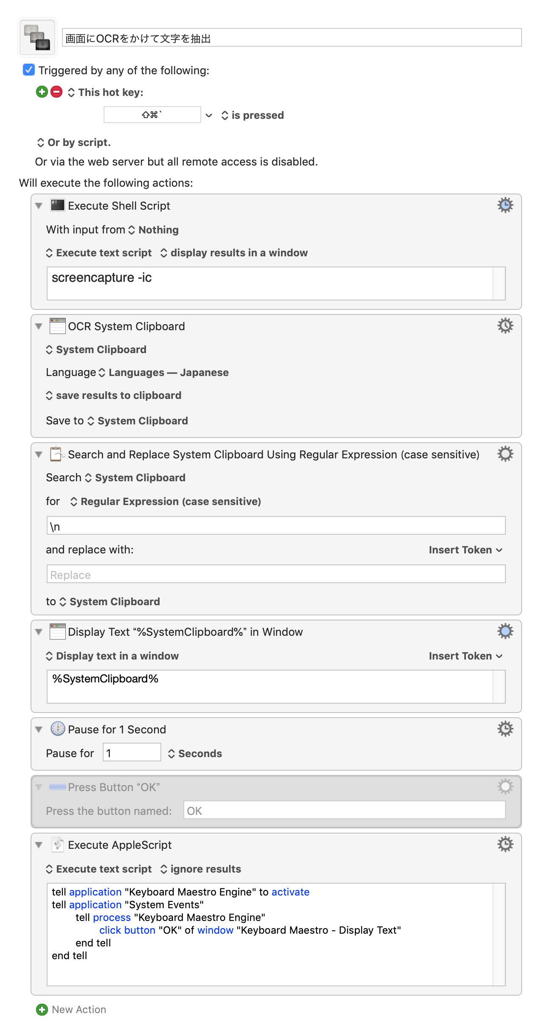
Task: Click the Replace text field
Action: [x=276, y=574]
